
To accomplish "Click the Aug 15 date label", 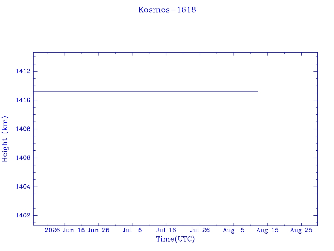I will pyautogui.click(x=267, y=230).
